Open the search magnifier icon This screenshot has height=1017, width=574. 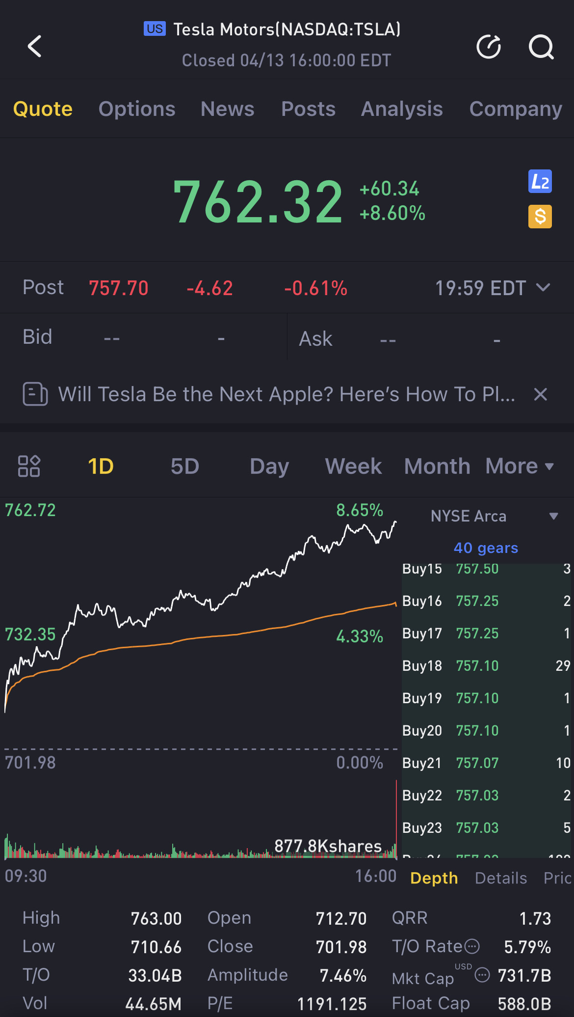point(541,47)
